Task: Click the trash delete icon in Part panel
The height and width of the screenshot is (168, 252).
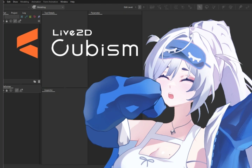Action: click(x=39, y=82)
